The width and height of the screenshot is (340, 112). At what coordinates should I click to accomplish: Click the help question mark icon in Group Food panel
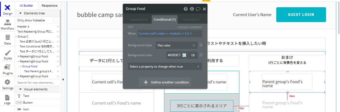tap(186, 9)
